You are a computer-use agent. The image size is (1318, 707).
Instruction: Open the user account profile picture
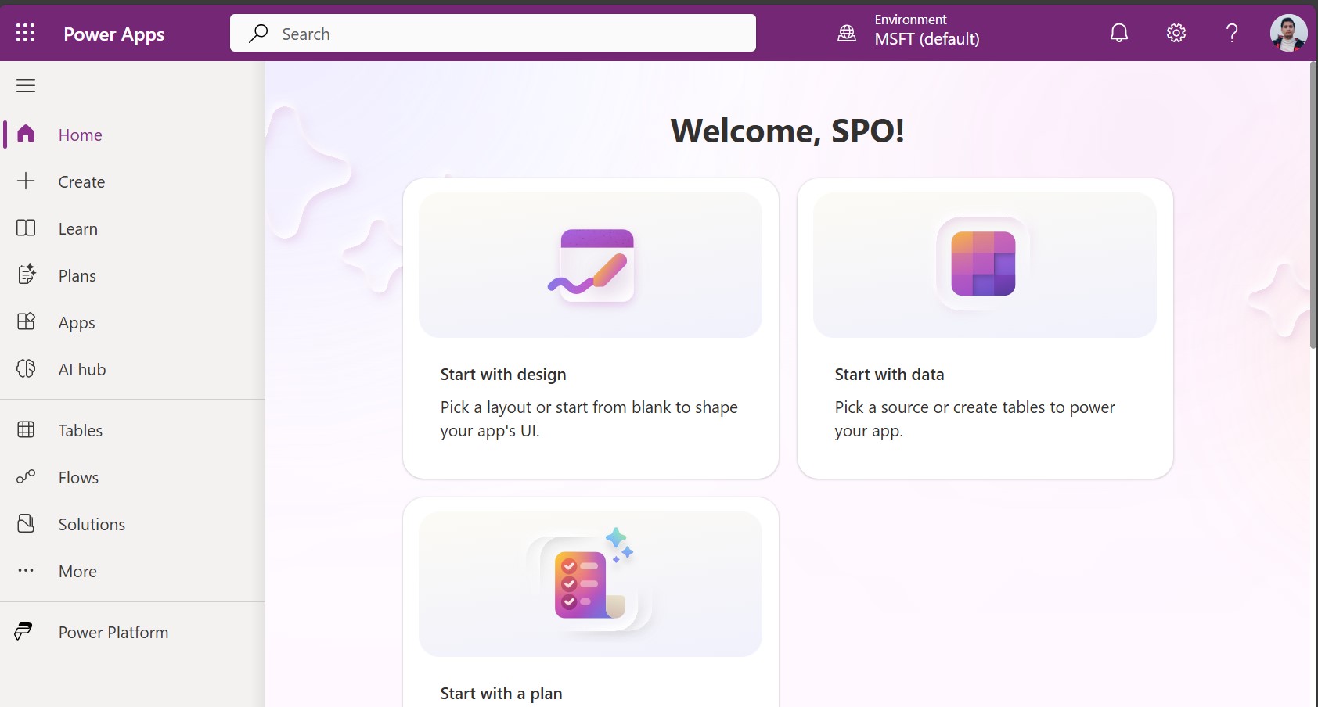pos(1288,33)
